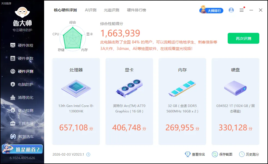The image size is (268, 164).
Task: Click 历史跑分 link text
Action: 252,154
